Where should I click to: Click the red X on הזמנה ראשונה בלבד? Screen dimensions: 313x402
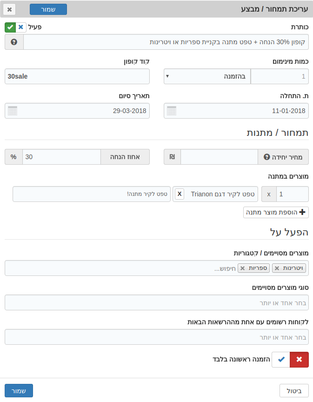(299, 360)
